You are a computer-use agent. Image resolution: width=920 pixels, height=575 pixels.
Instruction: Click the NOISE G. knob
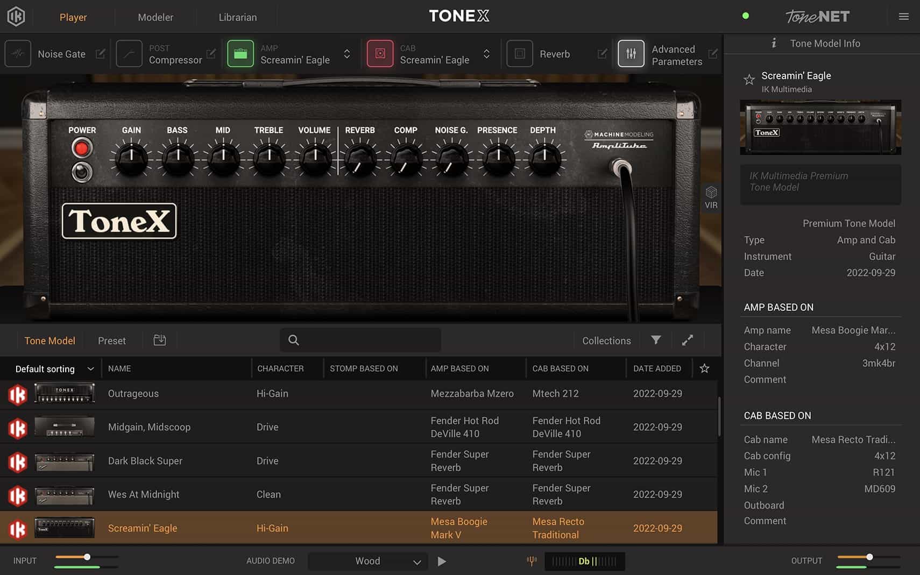pyautogui.click(x=452, y=158)
